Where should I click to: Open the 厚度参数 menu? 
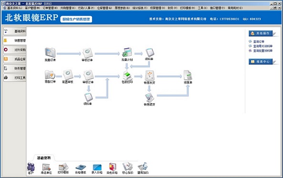coord(122,8)
